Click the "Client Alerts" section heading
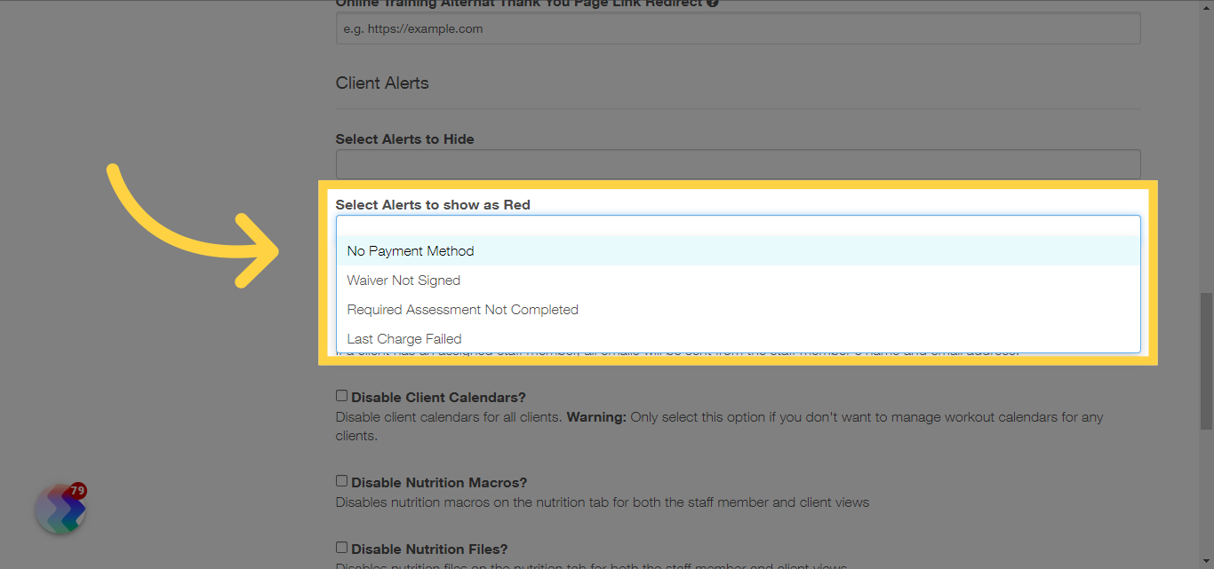Image resolution: width=1214 pixels, height=569 pixels. pos(382,83)
